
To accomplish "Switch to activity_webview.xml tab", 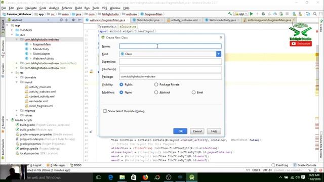I will 184,20.
